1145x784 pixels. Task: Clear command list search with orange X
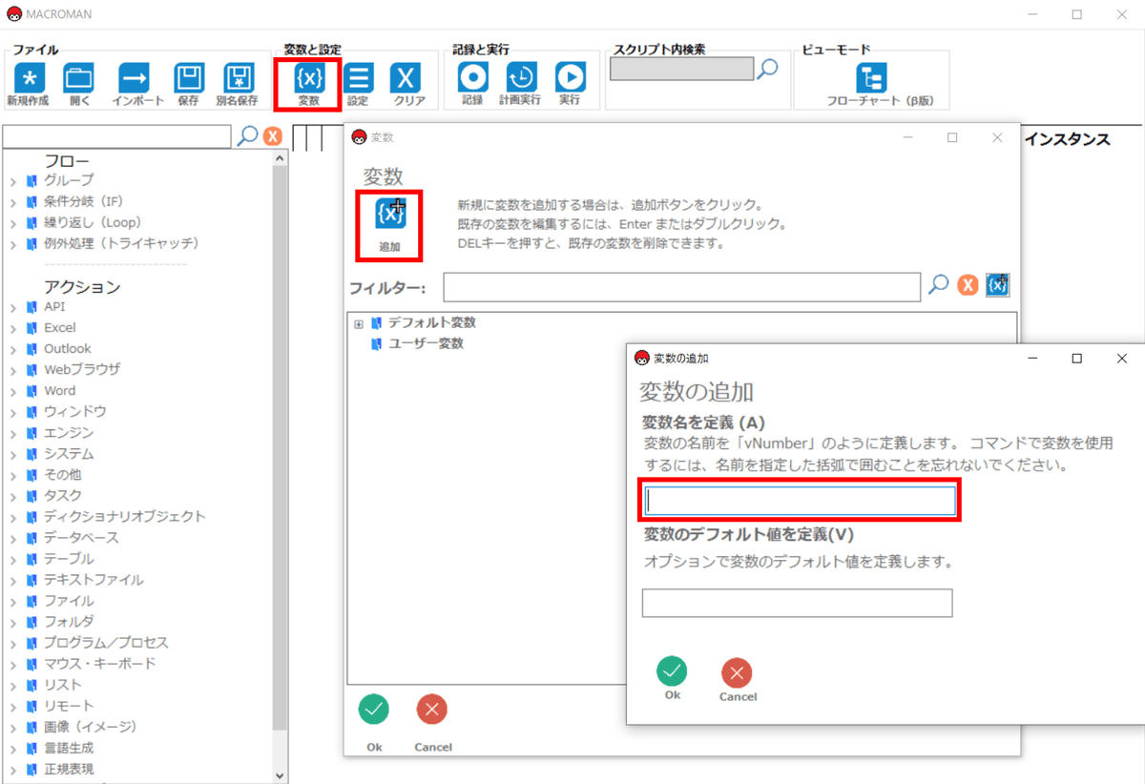[273, 136]
